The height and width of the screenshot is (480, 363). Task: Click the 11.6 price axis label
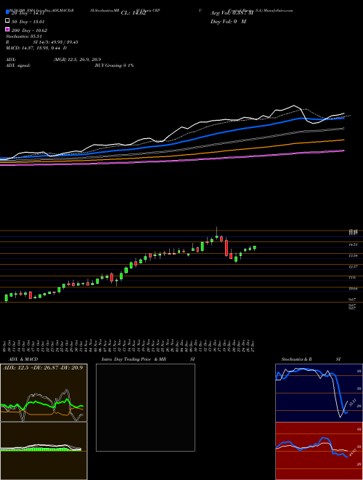pos(352,277)
